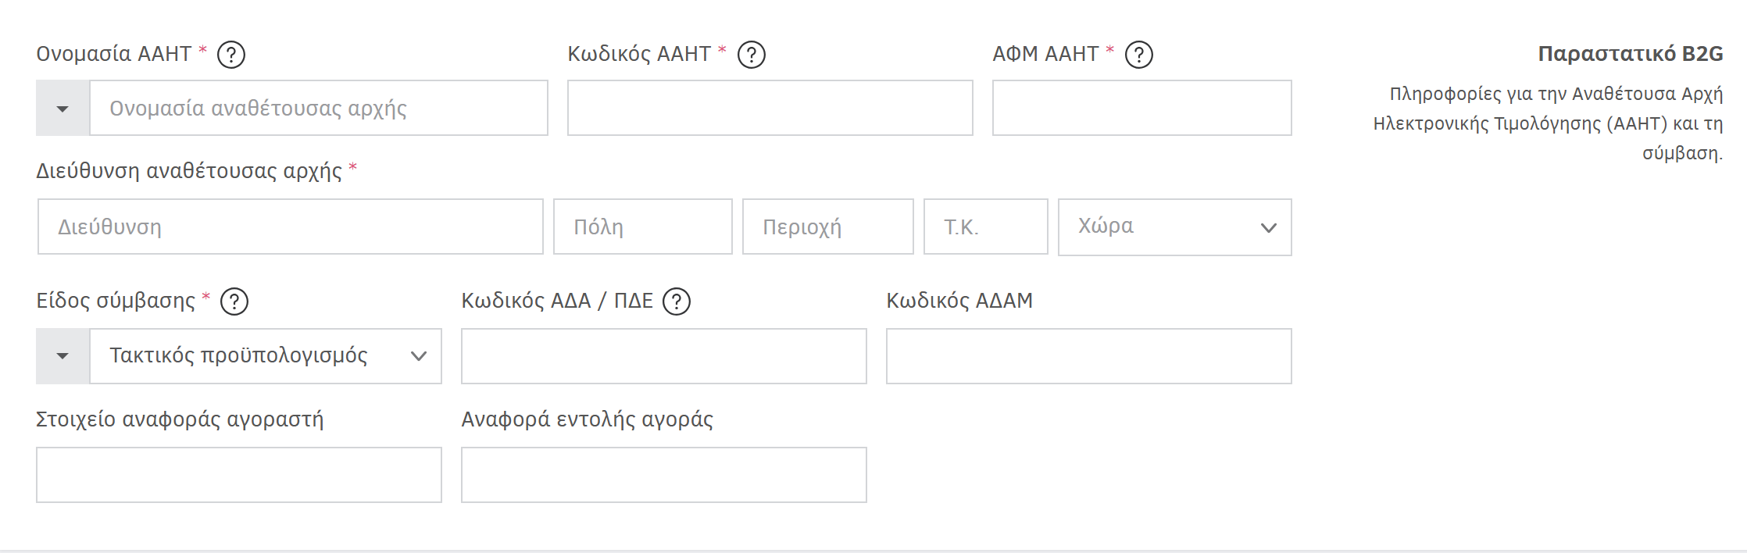Expand the arrow button beside Ονομασία αναθέτουσας αρχής
This screenshot has width=1747, height=553.
63,108
